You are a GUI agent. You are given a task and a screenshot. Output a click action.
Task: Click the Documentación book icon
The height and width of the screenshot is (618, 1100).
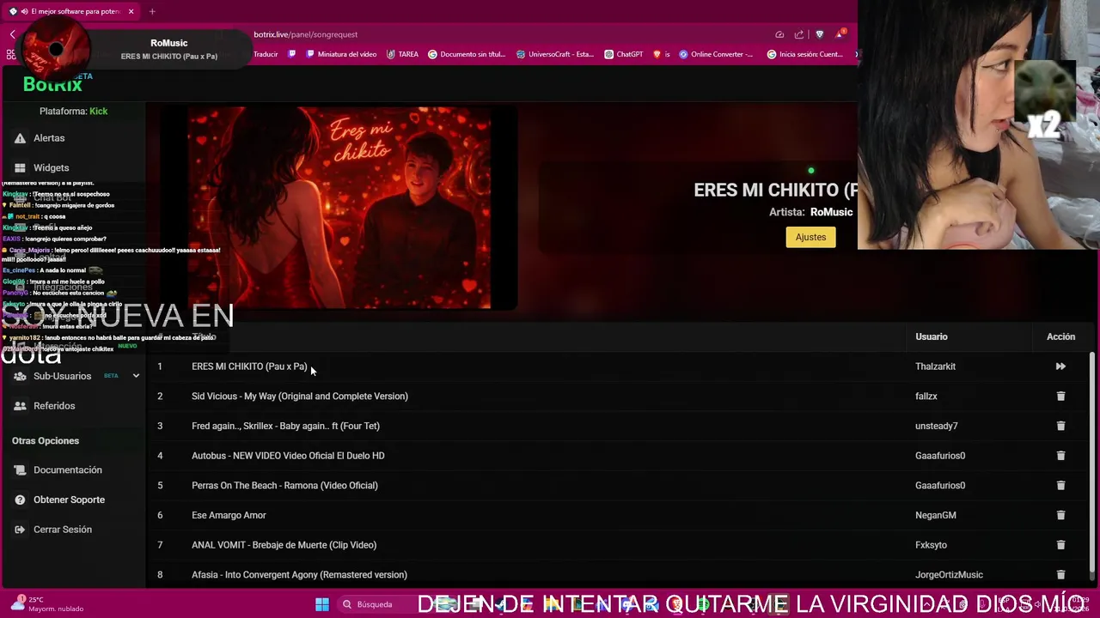pos(20,470)
